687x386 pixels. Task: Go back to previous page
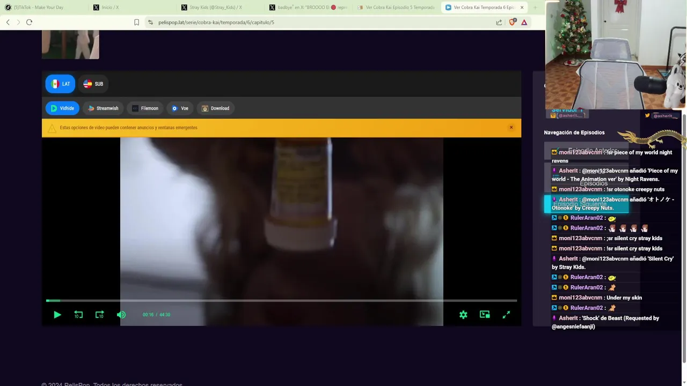(8, 22)
